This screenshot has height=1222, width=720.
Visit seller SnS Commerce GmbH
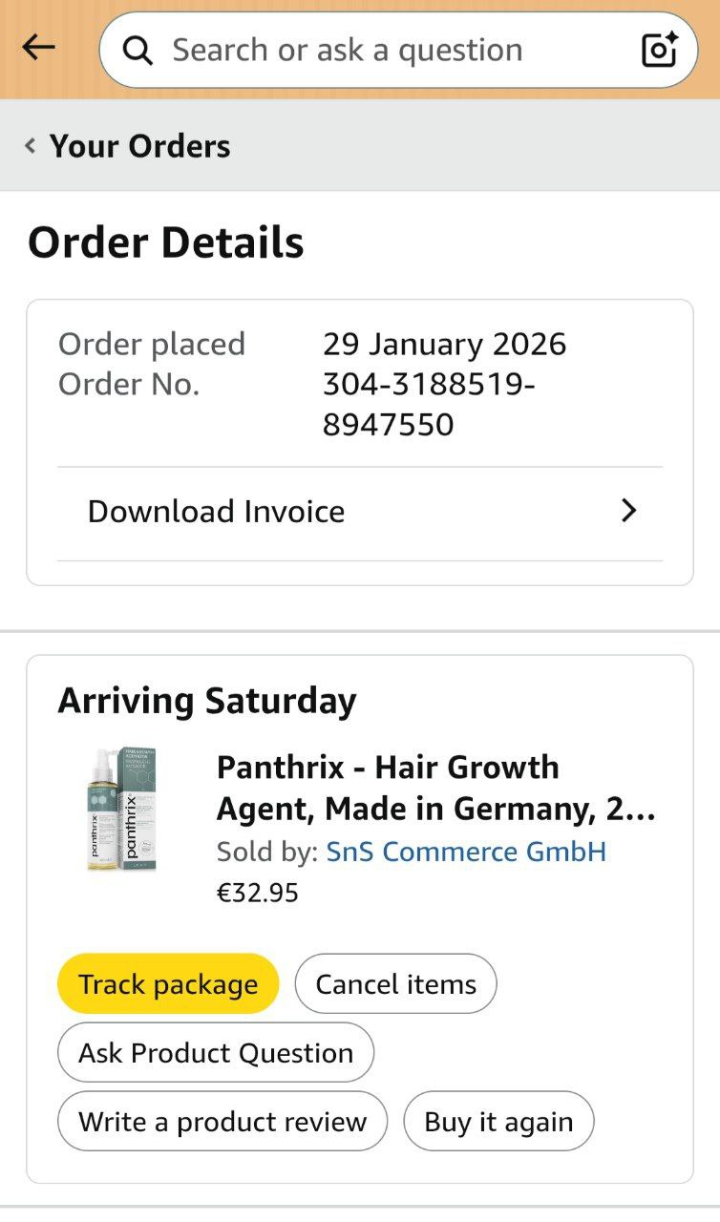tap(466, 851)
